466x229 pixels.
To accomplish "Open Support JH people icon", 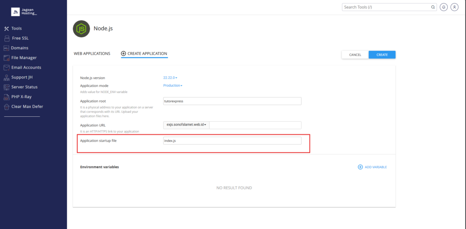I will click(x=6, y=77).
